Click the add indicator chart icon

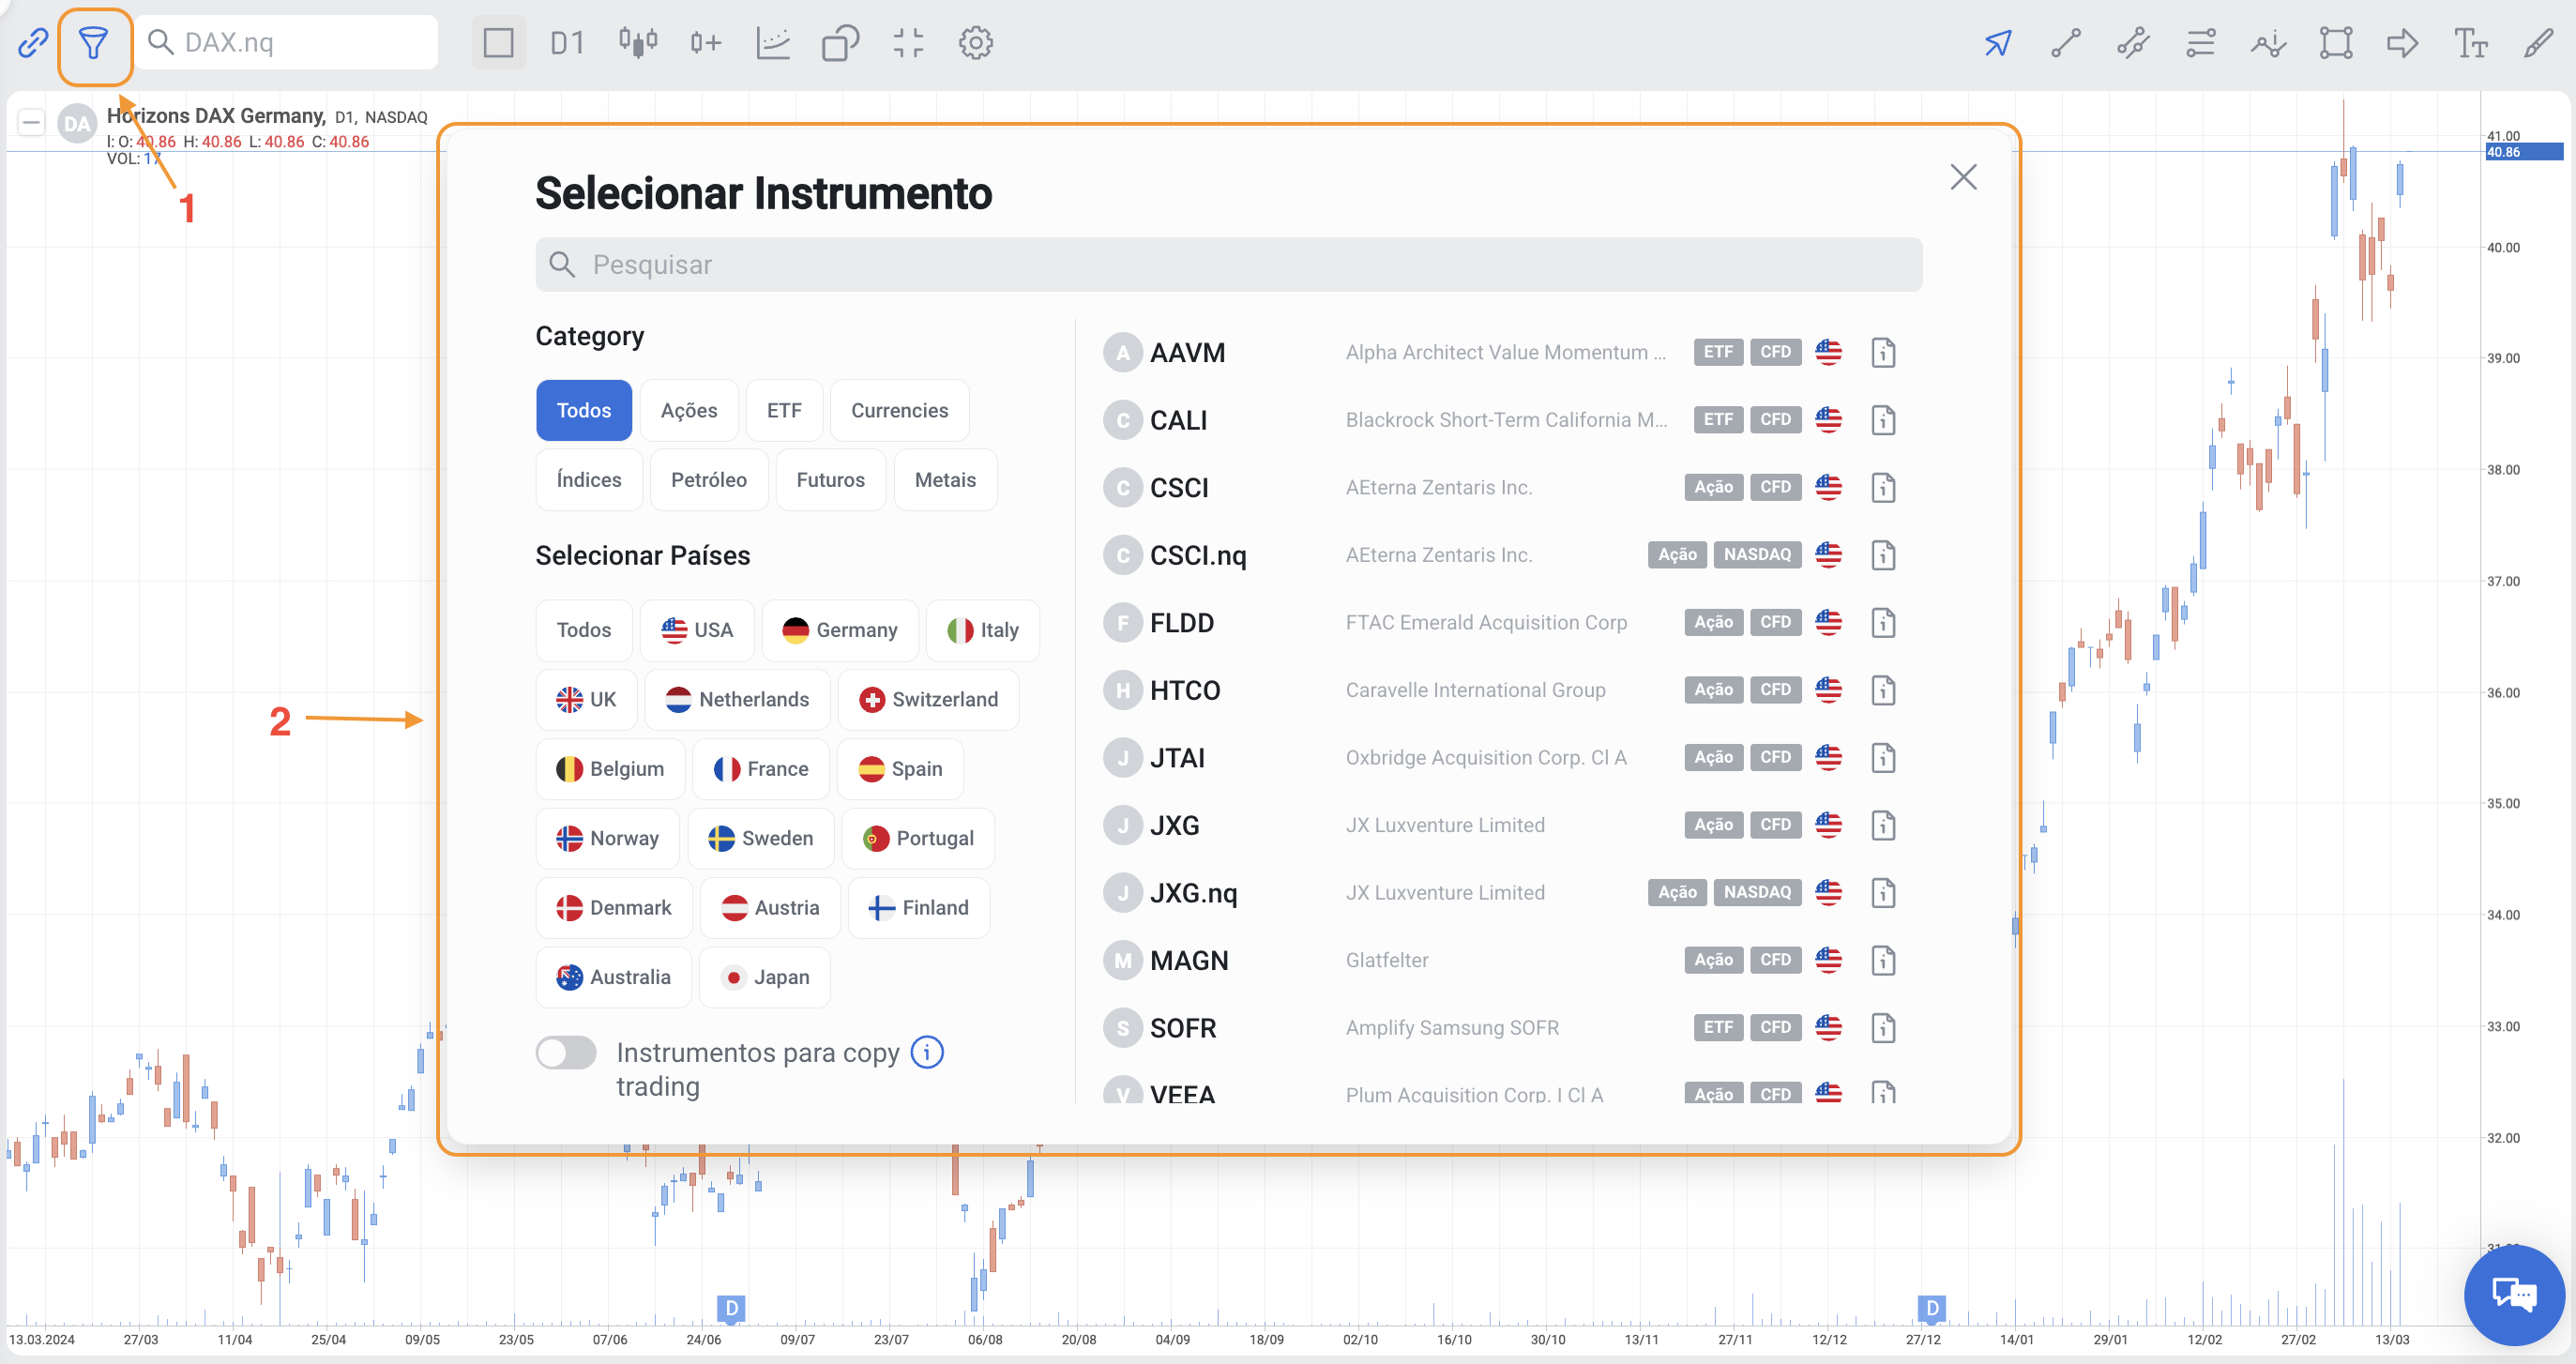coord(773,43)
